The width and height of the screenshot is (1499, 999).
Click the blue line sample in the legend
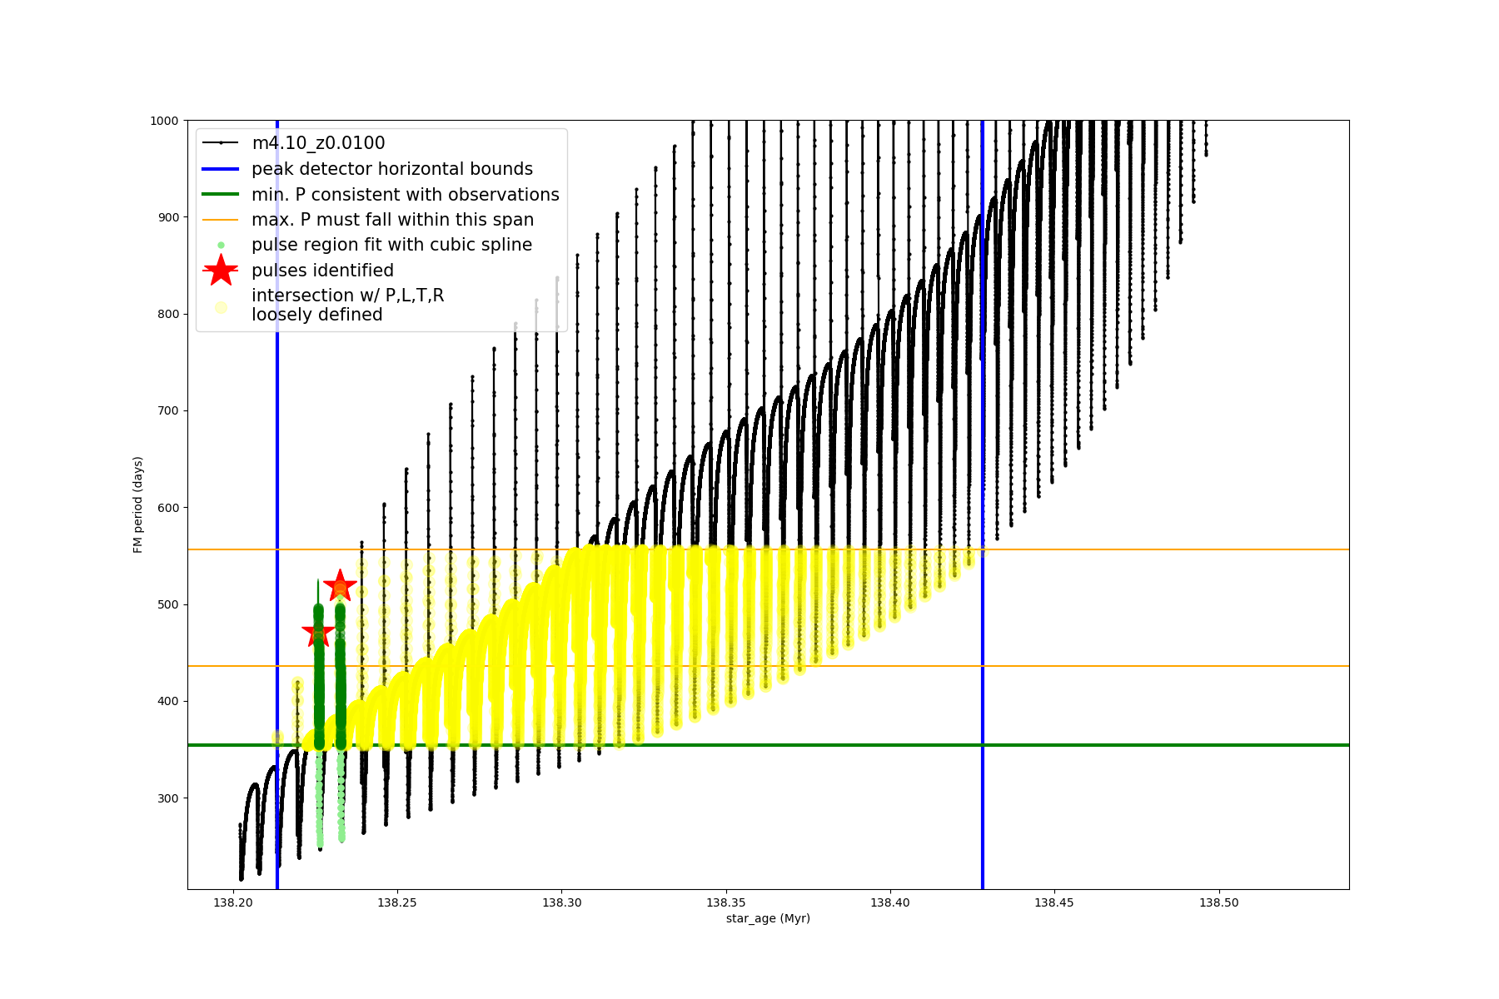221,169
